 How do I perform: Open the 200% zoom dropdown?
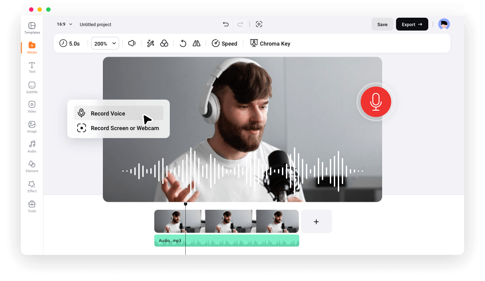(x=105, y=43)
